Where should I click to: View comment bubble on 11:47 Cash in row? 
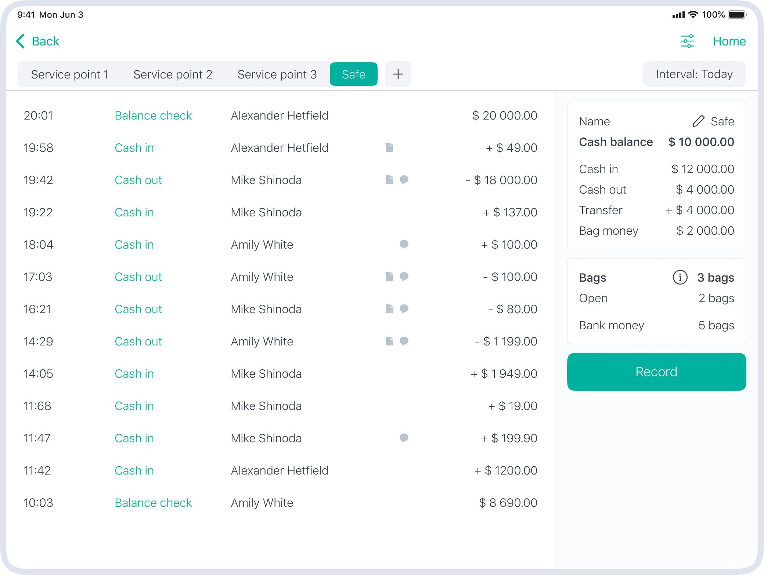pos(404,438)
